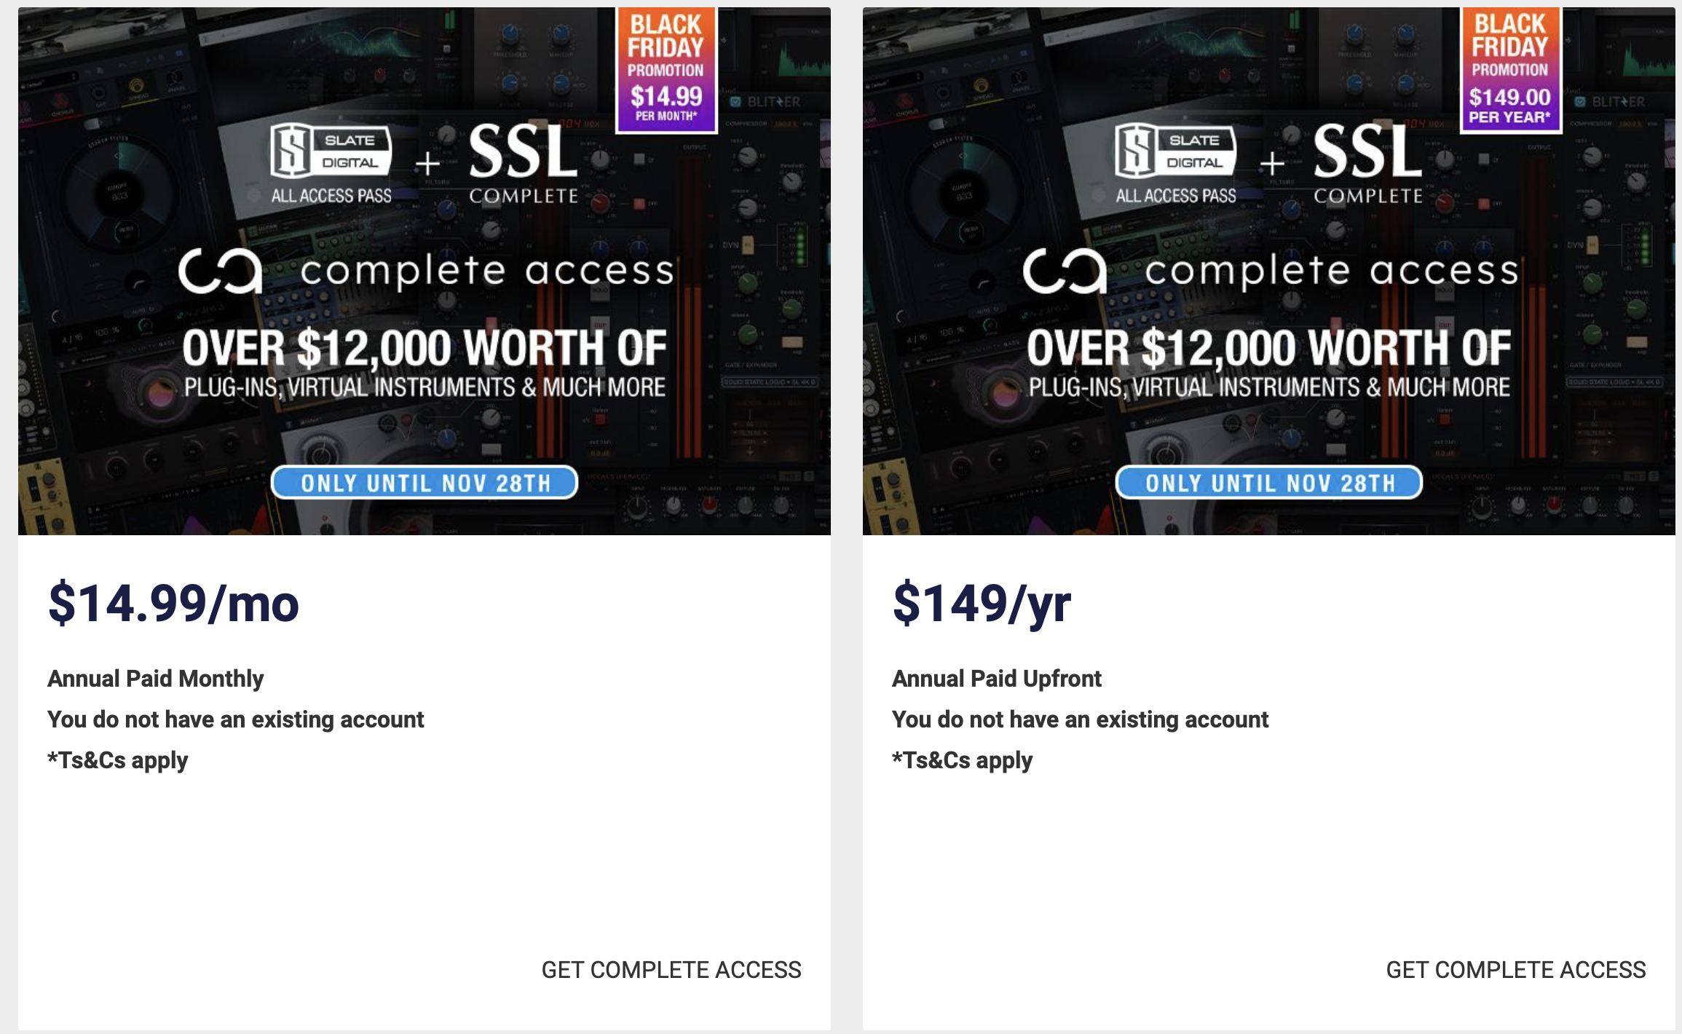The image size is (1682, 1034).
Task: Click Get Complete Access under yearly plan
Action: pos(1516,970)
